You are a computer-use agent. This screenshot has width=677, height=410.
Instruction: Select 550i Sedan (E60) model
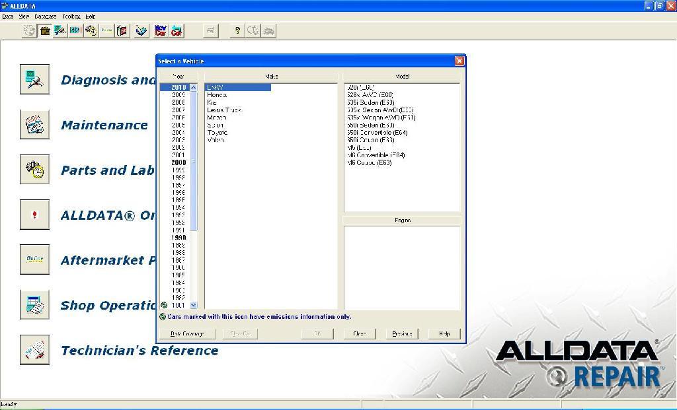pyautogui.click(x=370, y=125)
